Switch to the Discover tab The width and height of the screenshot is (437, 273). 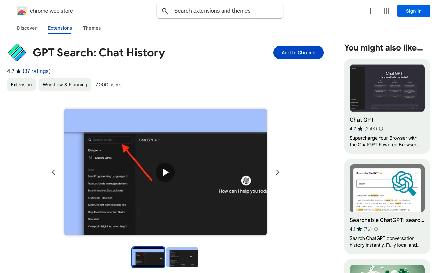[27, 28]
